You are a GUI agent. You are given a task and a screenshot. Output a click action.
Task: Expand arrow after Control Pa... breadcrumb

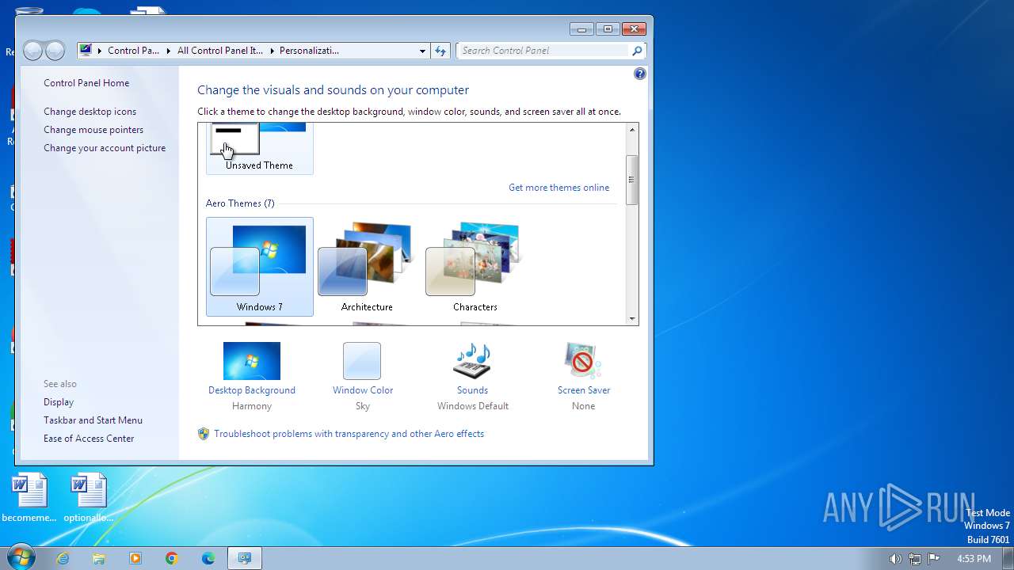[x=169, y=51]
